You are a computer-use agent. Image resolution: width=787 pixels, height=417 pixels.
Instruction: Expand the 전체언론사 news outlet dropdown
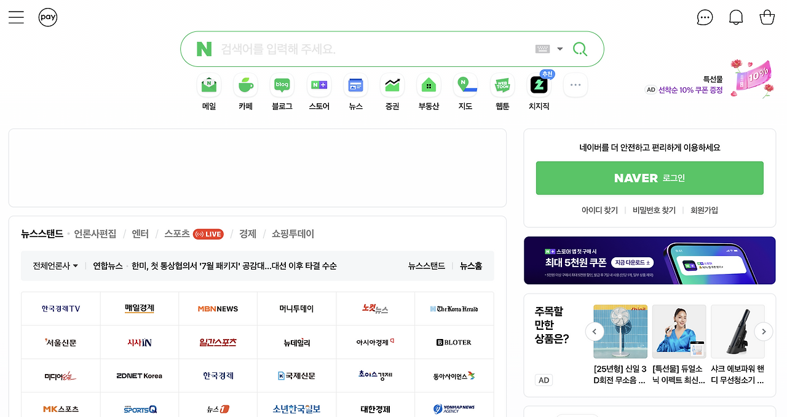point(54,265)
